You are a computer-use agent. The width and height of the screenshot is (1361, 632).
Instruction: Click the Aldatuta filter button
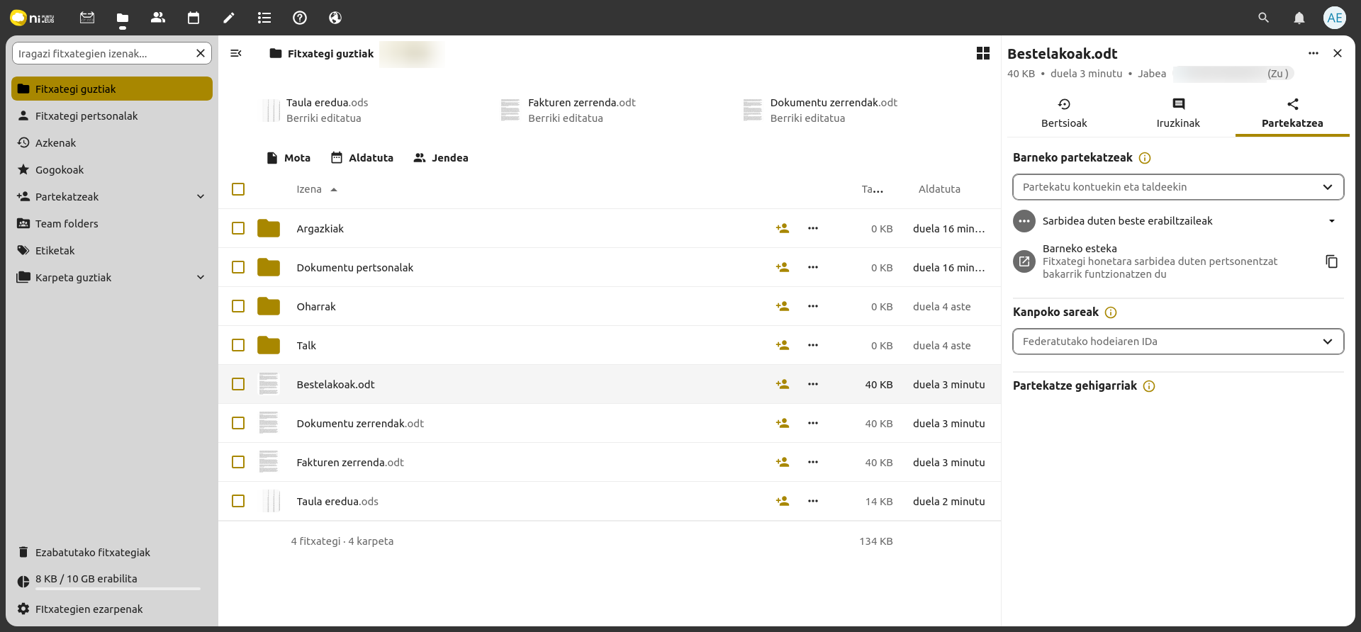coord(362,158)
